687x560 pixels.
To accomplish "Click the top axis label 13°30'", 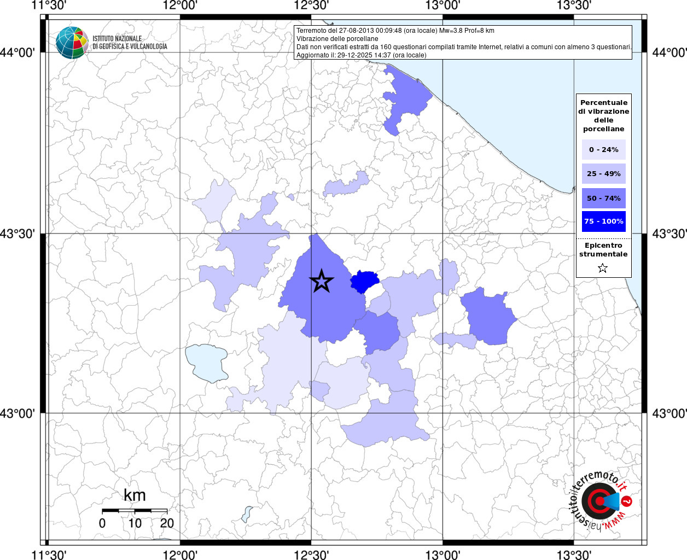I will tap(574, 5).
